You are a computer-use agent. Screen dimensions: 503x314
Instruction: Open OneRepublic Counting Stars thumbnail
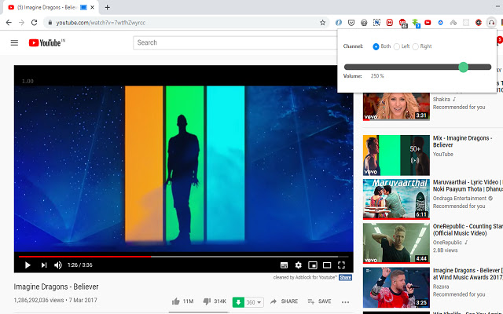point(396,243)
